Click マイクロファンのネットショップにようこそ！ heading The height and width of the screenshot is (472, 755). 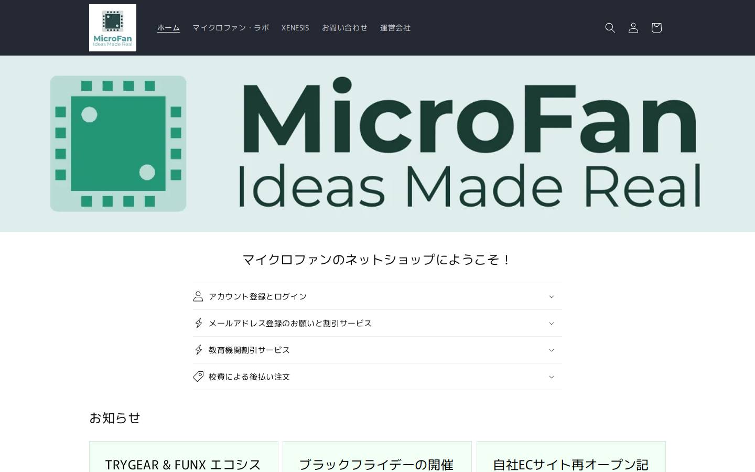click(x=377, y=260)
